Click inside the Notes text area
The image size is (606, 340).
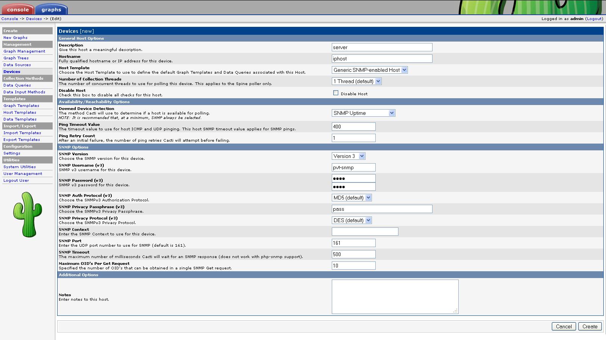coord(395,297)
